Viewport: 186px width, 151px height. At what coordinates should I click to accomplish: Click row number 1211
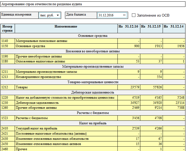pyautogui.click(x=7, y=72)
